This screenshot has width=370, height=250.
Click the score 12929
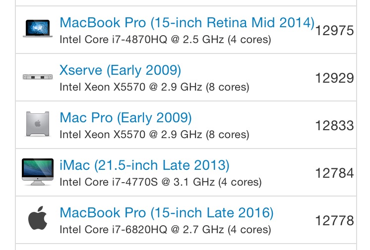click(335, 78)
